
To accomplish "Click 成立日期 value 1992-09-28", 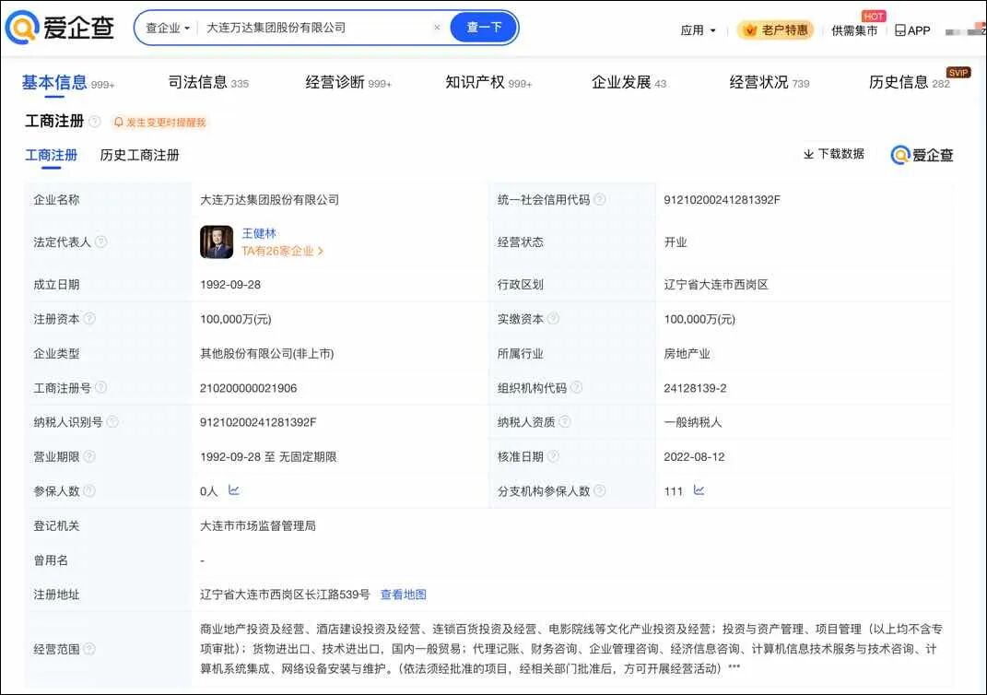I will [x=230, y=285].
